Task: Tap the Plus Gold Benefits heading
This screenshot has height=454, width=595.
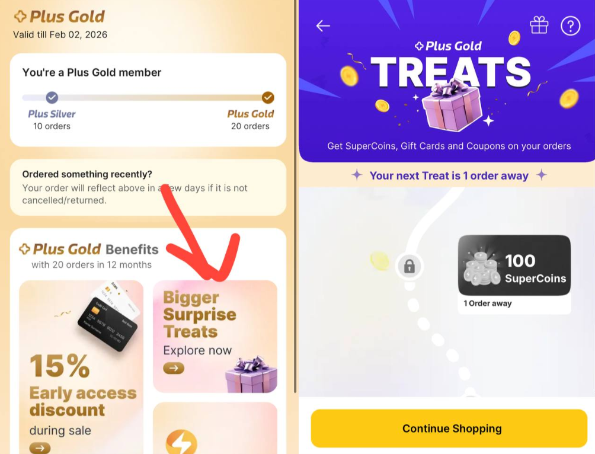Action: point(89,249)
